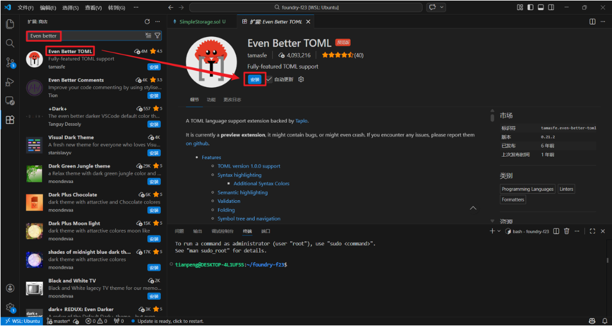Open WSL: Ubuntu remote indicator

click(x=22, y=321)
